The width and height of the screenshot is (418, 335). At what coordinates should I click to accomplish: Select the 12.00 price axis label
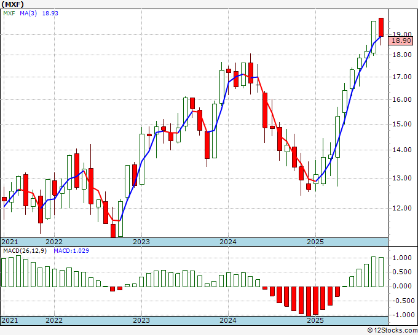402,208
